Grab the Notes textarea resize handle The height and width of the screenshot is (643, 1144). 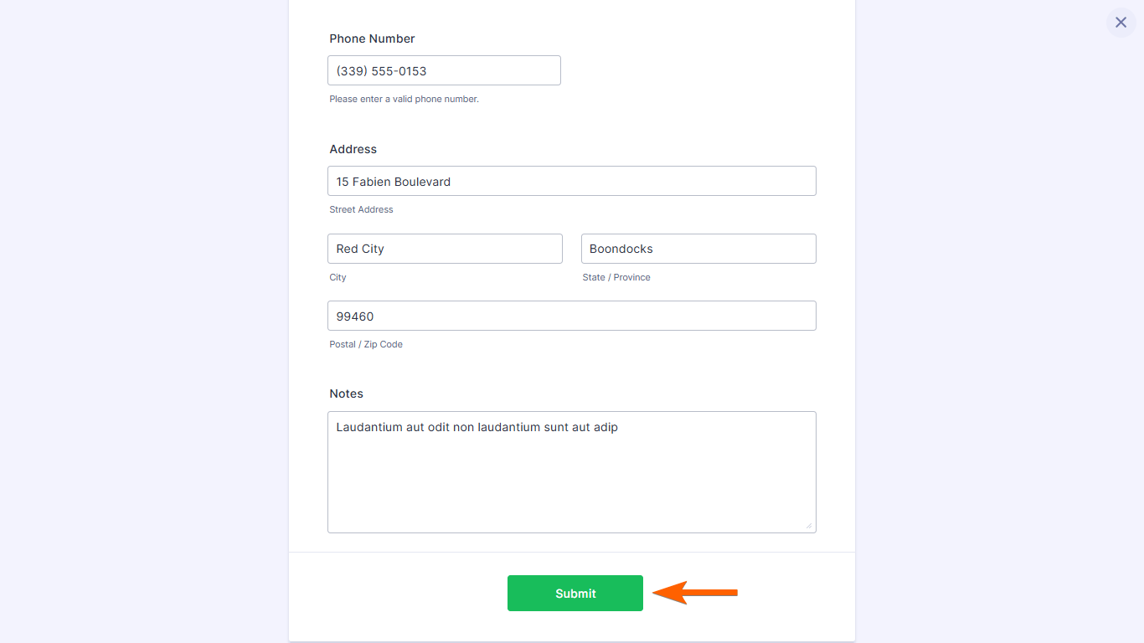click(809, 526)
